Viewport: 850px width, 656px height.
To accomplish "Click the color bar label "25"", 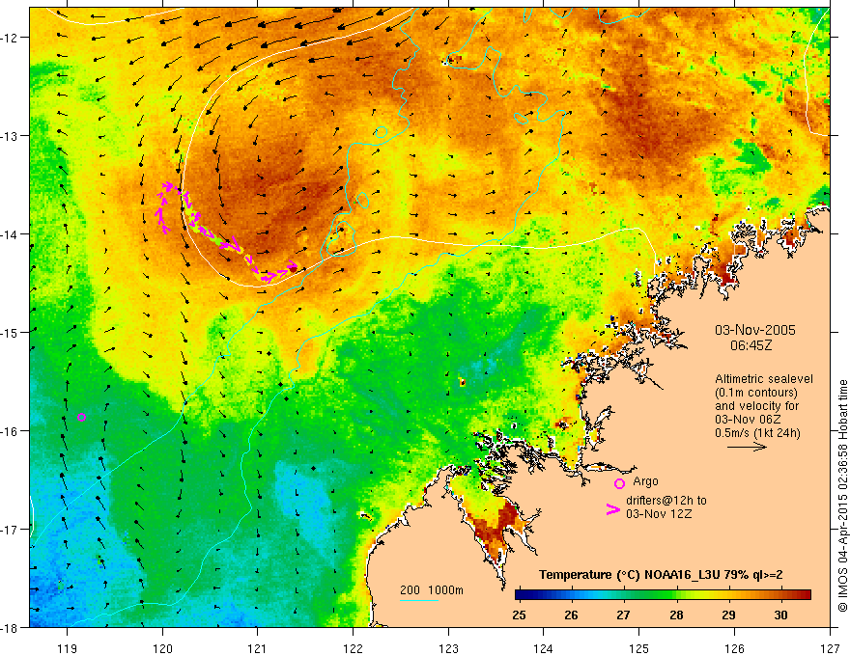I will tap(519, 615).
